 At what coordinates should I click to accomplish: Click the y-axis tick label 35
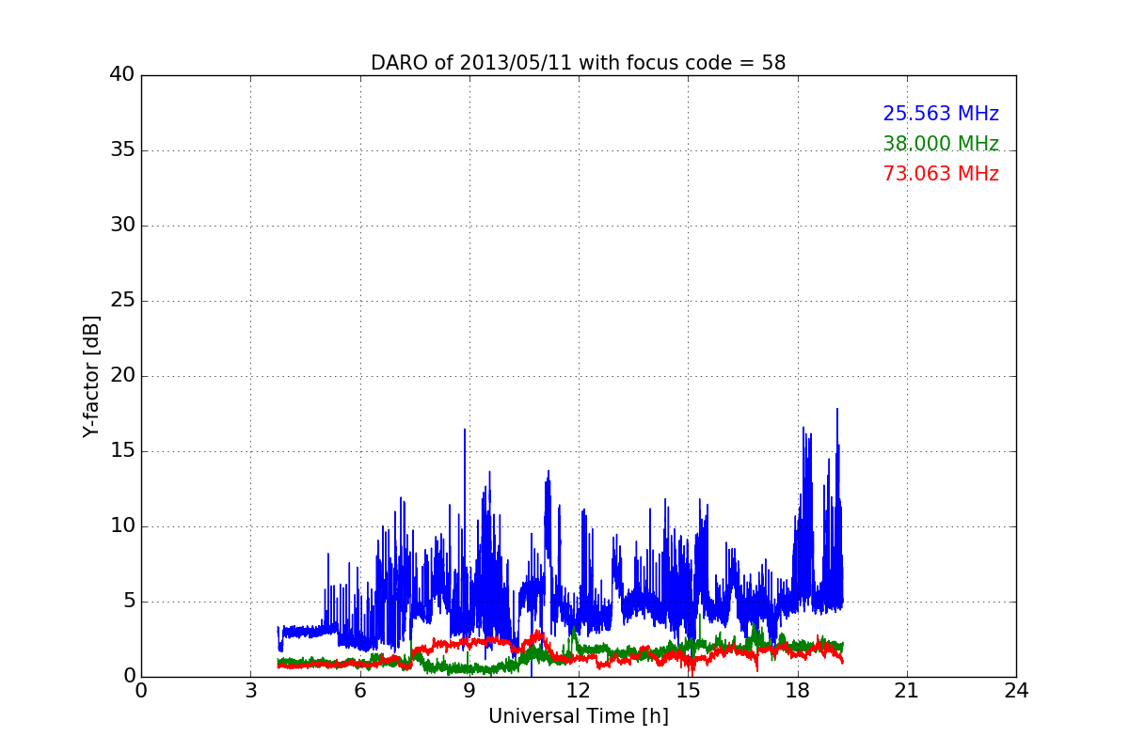(x=121, y=150)
